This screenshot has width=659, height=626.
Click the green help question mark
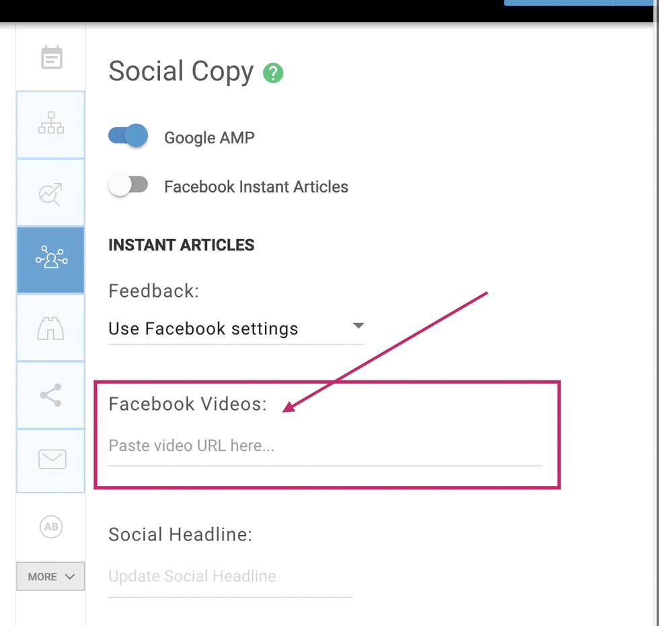(273, 73)
